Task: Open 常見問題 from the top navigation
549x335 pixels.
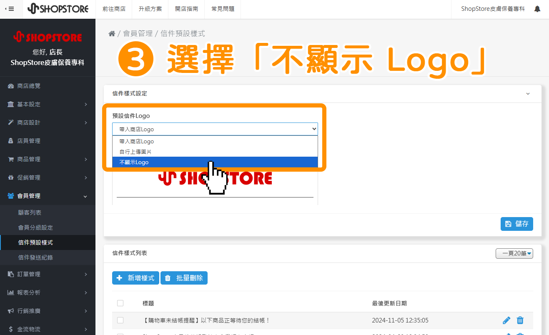Action: (222, 8)
